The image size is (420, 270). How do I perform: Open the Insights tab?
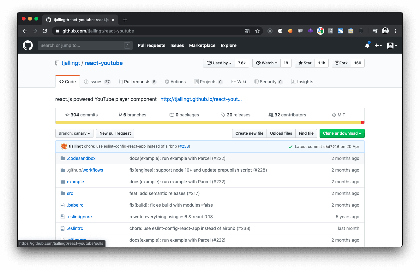point(302,82)
